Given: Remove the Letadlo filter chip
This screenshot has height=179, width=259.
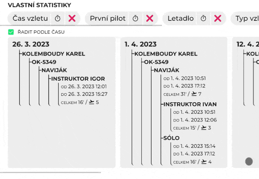Looking at the screenshot, I should (218, 19).
